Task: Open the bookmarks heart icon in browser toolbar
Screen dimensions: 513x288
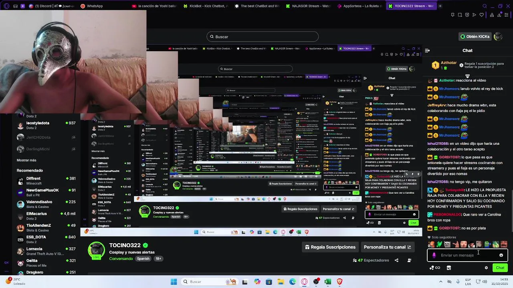Action: 481,15
